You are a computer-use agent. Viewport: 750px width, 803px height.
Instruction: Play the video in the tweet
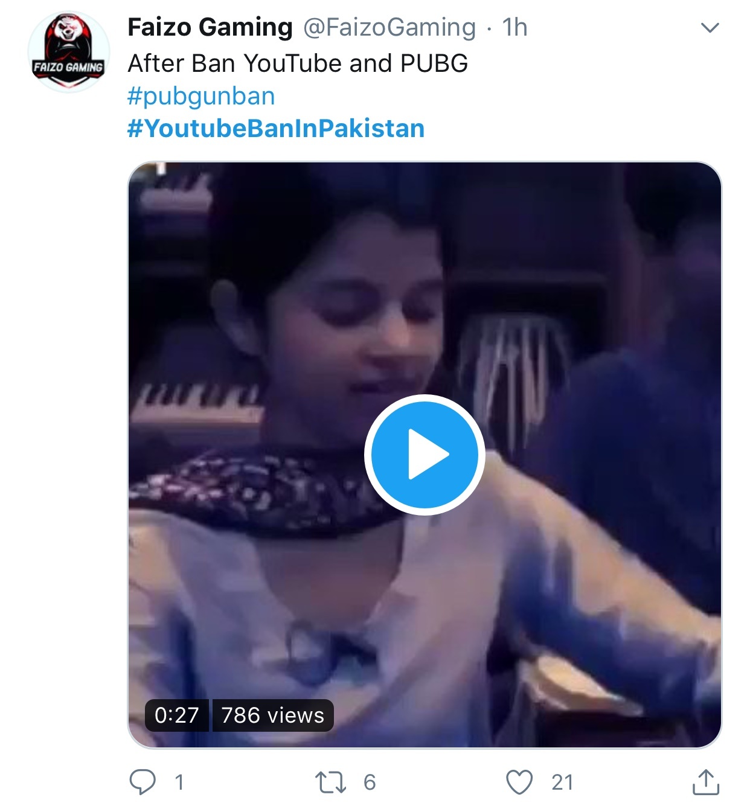coord(425,455)
